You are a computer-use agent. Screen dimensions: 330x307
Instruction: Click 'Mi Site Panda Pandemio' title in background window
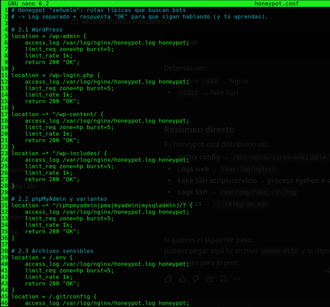click(126, 21)
